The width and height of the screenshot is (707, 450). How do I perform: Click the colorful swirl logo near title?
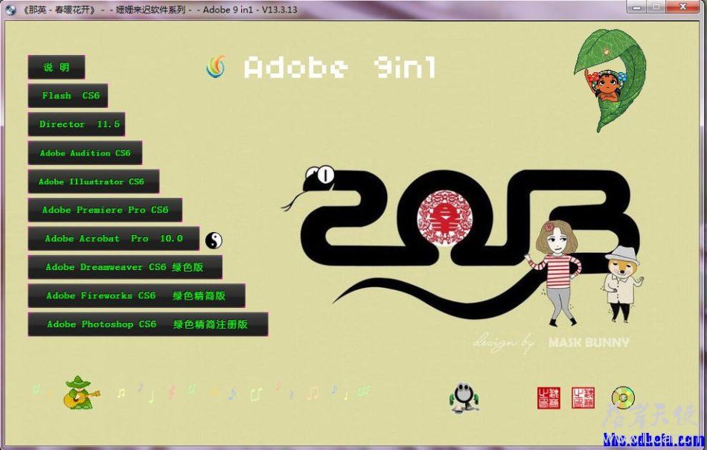(x=216, y=67)
